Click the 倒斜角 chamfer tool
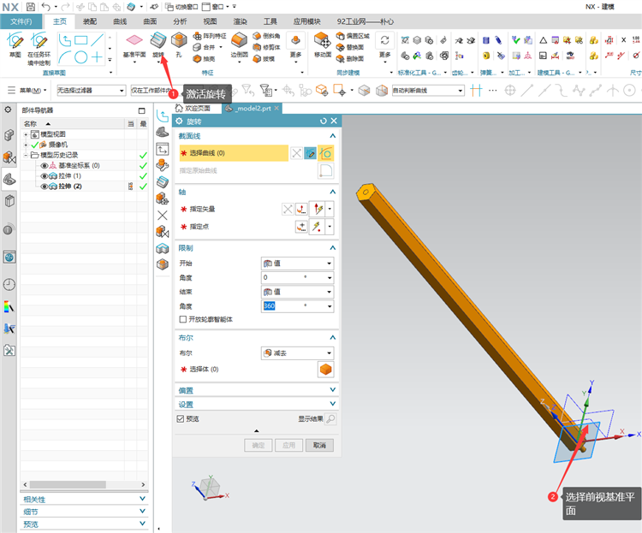This screenshot has height=533, width=642. 266,36
